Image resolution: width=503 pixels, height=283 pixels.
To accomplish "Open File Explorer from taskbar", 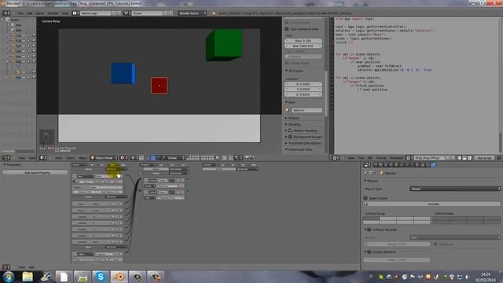I will pyautogui.click(x=28, y=277).
